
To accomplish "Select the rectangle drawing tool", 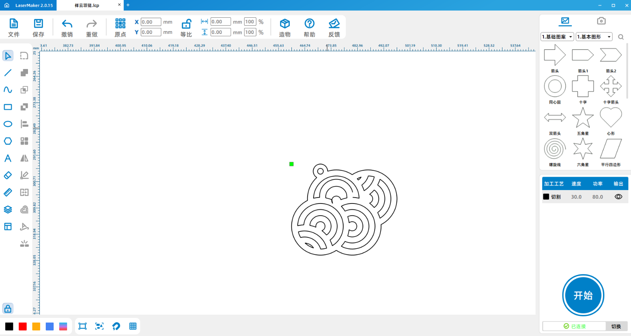I will tap(8, 107).
